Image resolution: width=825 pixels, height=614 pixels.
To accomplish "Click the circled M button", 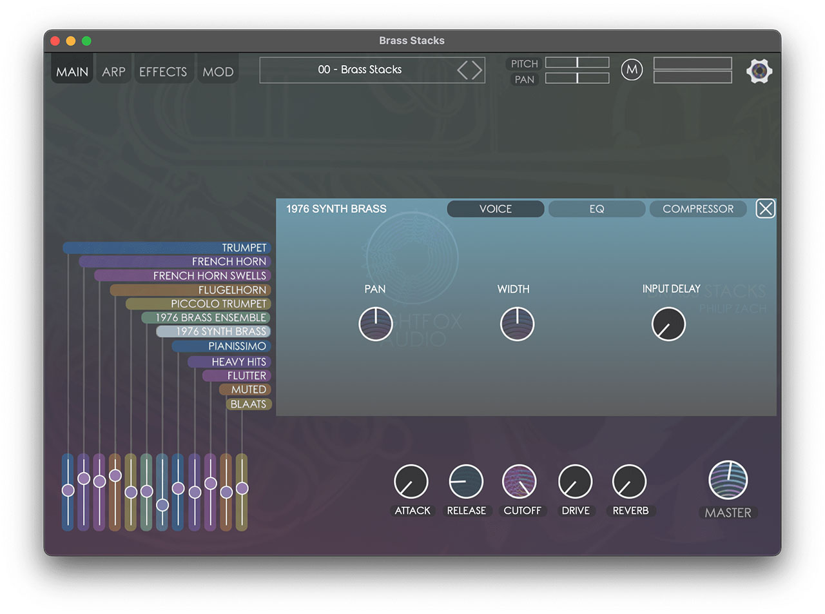I will pyautogui.click(x=632, y=70).
